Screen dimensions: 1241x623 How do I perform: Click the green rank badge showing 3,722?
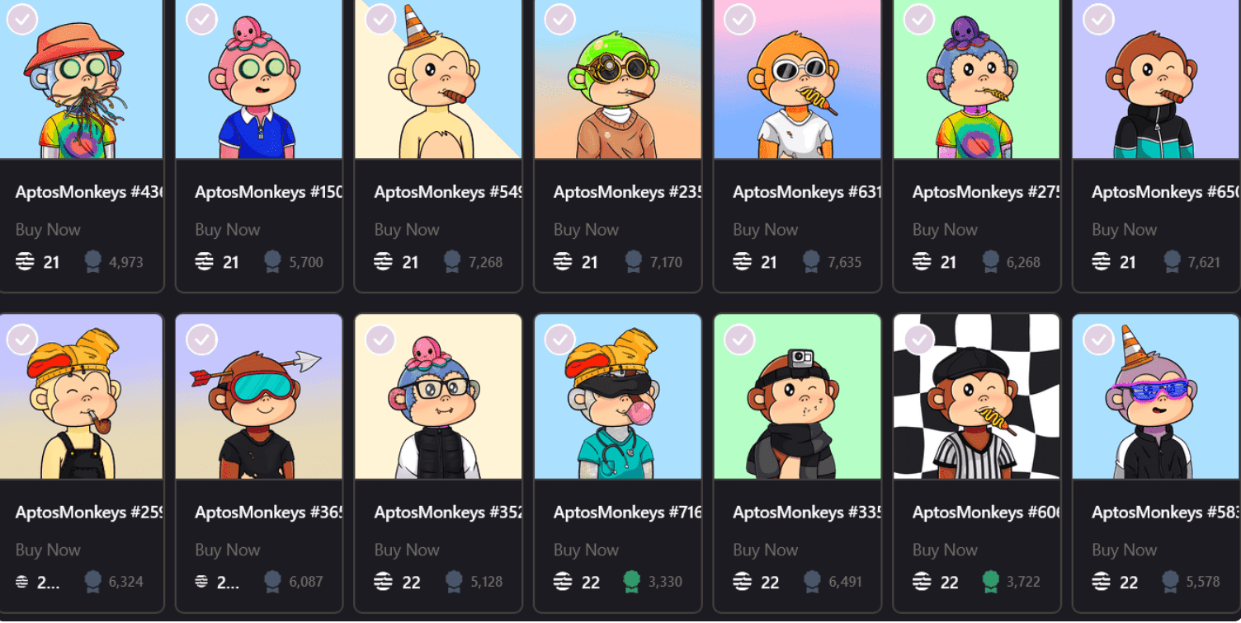991,582
